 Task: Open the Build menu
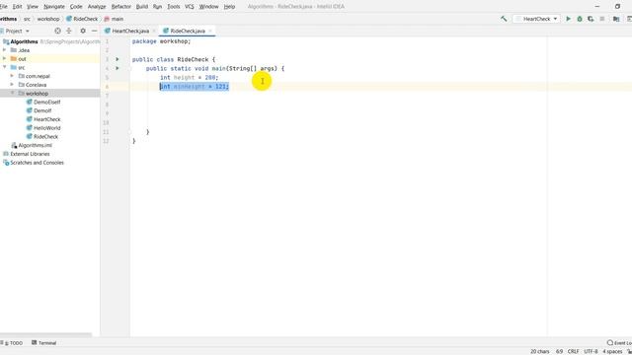point(142,7)
